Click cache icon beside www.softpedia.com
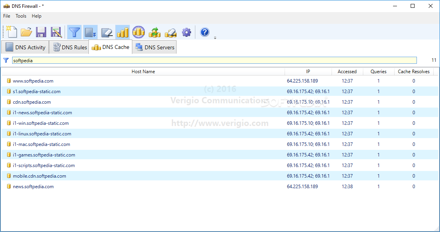440x232 pixels. point(9,81)
